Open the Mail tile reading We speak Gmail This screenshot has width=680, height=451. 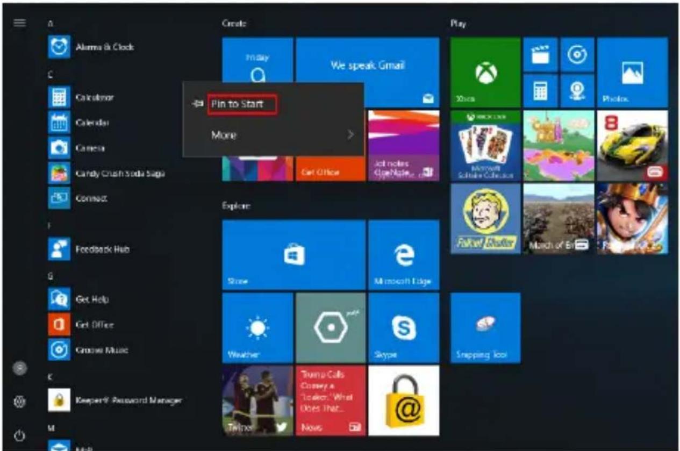367,72
